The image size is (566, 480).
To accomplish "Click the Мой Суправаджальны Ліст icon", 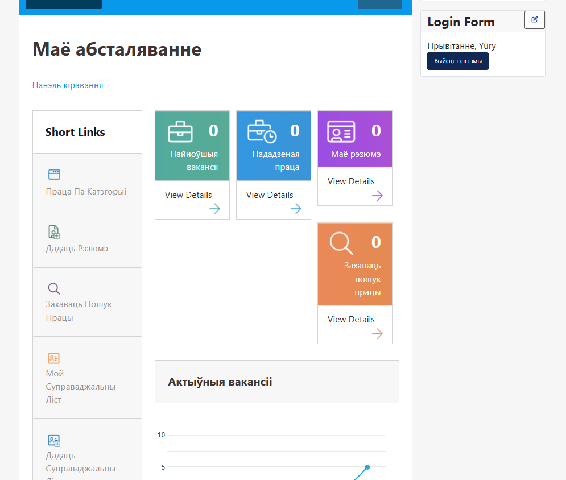I will point(54,358).
